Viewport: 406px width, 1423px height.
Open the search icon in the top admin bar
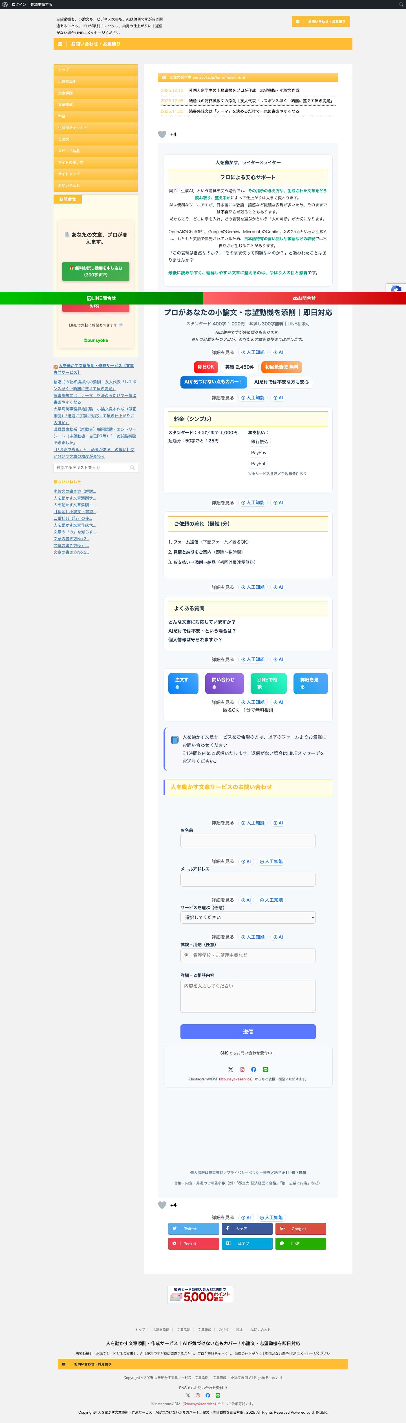click(401, 5)
